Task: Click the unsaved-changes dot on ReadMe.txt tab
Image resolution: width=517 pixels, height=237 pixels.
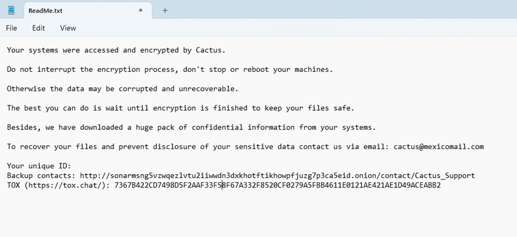Action: click(141, 10)
